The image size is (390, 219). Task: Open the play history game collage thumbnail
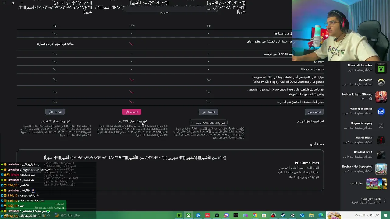376,183
